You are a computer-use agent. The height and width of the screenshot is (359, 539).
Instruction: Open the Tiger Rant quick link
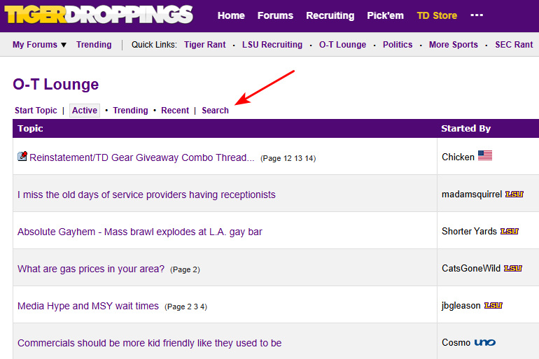(205, 45)
